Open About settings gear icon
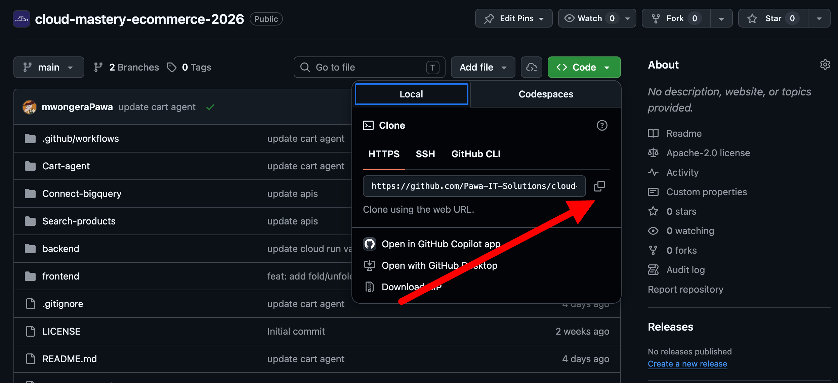The image size is (838, 383). pyautogui.click(x=825, y=65)
